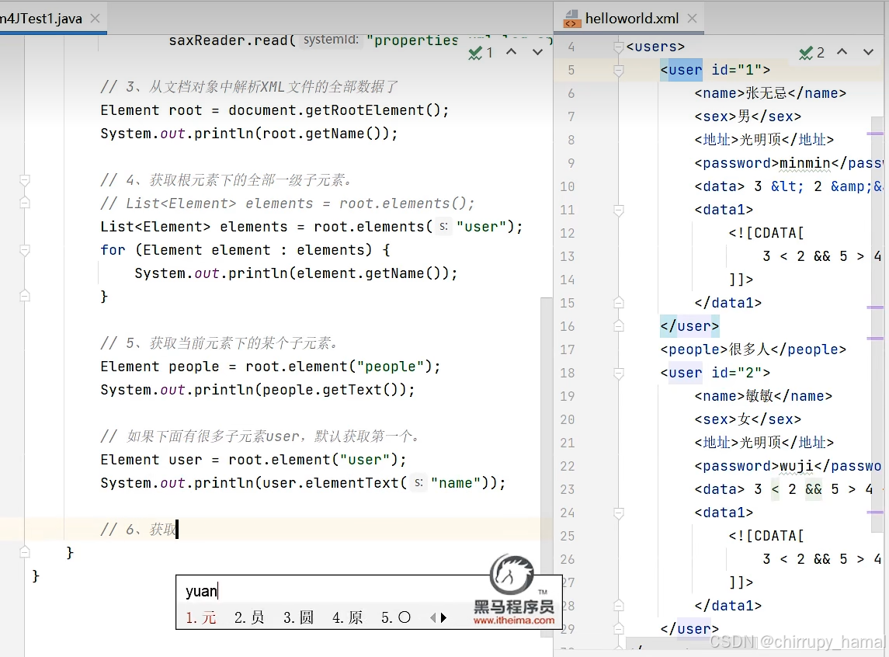Collapse the data1 block at line 11
Screen dimensions: 889x657
619,210
